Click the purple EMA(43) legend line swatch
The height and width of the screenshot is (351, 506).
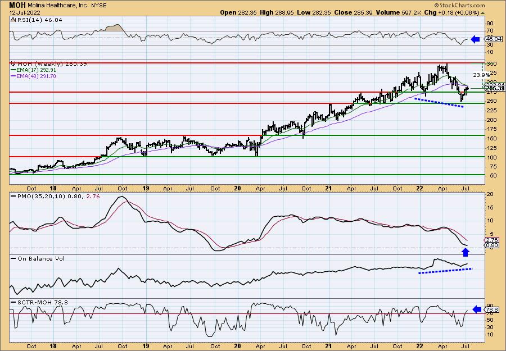(x=14, y=76)
